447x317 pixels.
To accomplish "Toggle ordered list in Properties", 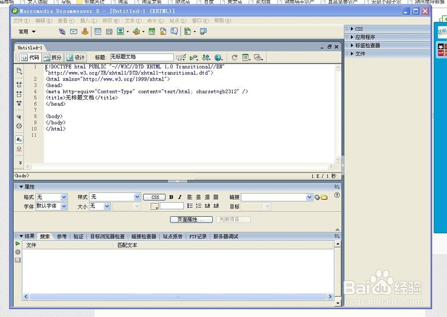I will [199, 206].
